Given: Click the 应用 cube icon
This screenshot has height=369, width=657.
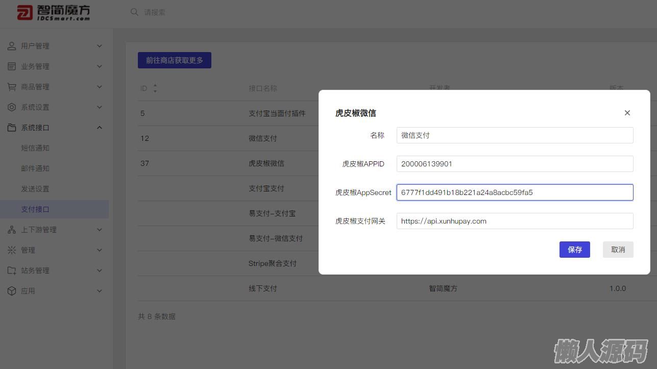Looking at the screenshot, I should [x=12, y=291].
